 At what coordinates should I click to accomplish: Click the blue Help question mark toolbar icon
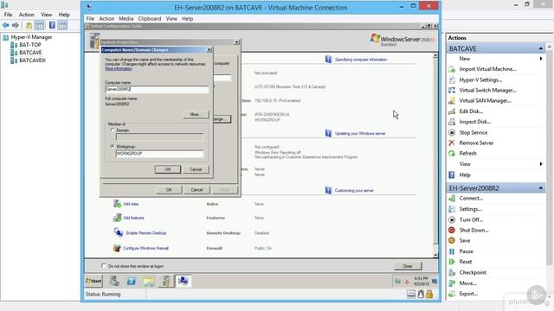coord(52,25)
